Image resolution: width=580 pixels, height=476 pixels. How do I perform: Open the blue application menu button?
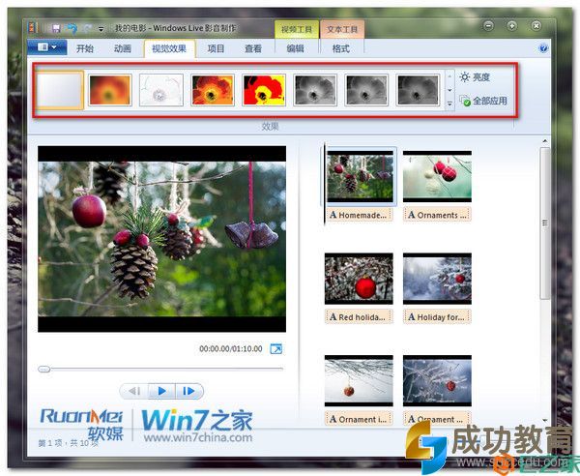(x=45, y=47)
